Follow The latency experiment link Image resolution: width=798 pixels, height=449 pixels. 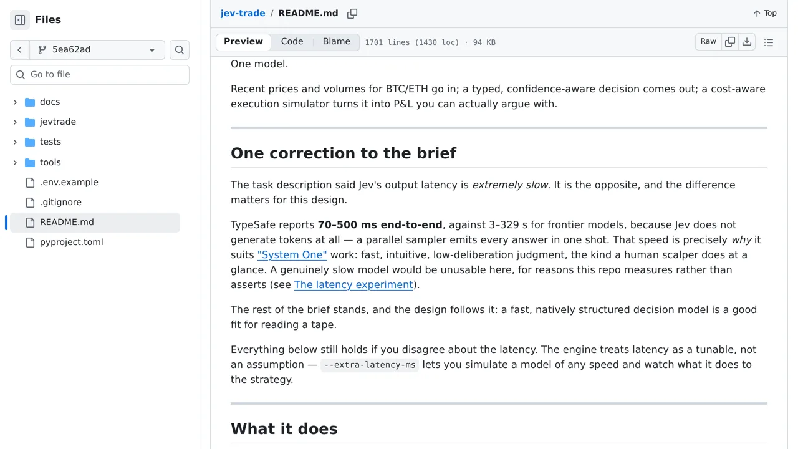pyautogui.click(x=353, y=284)
